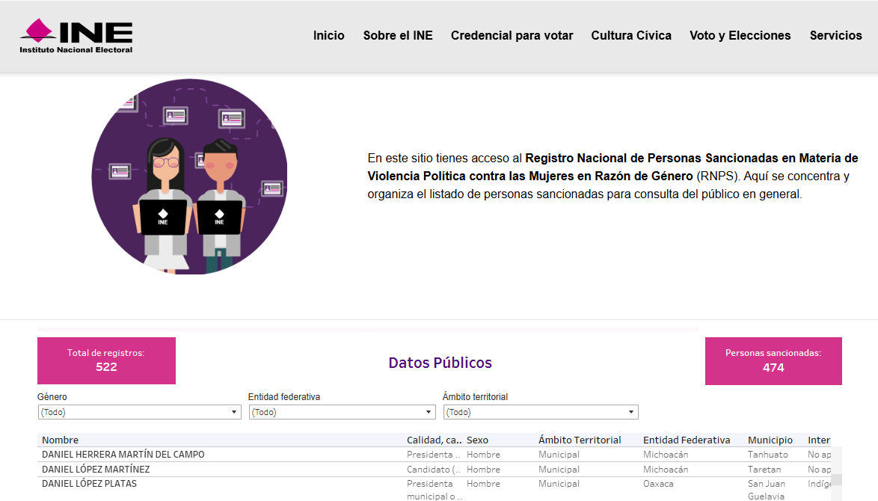The width and height of the screenshot is (878, 501).
Task: Click the purple illustration of two people
Action: (x=189, y=176)
